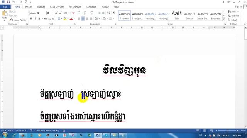The height and width of the screenshot is (138, 247).
Task: Apply Title style
Action: pos(177,16)
